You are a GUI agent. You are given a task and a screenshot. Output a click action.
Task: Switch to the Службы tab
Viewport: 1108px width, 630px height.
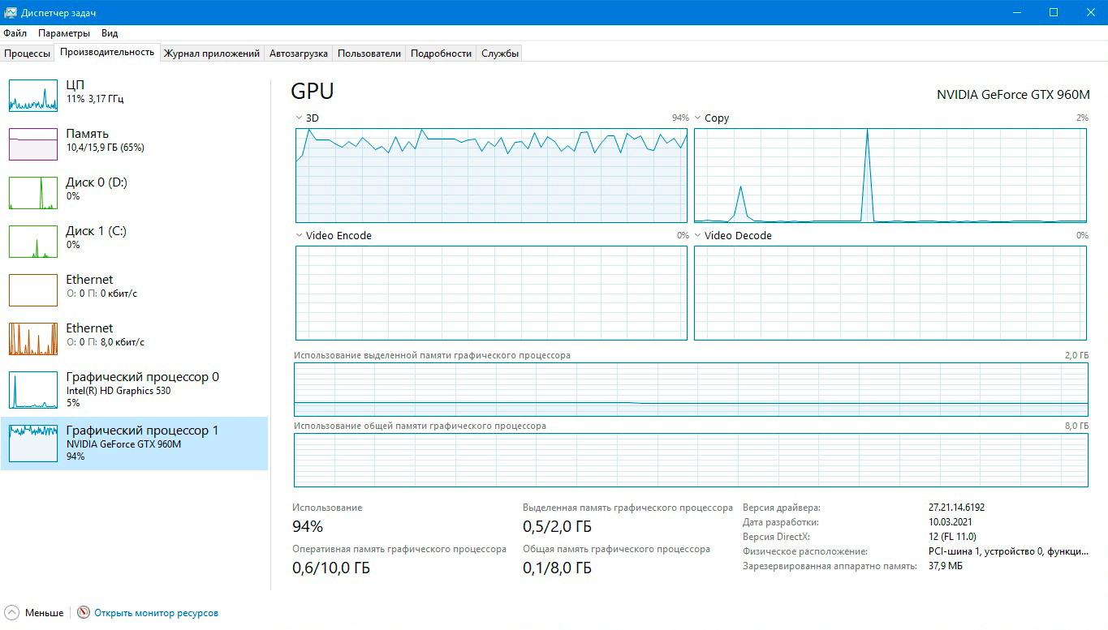[500, 54]
